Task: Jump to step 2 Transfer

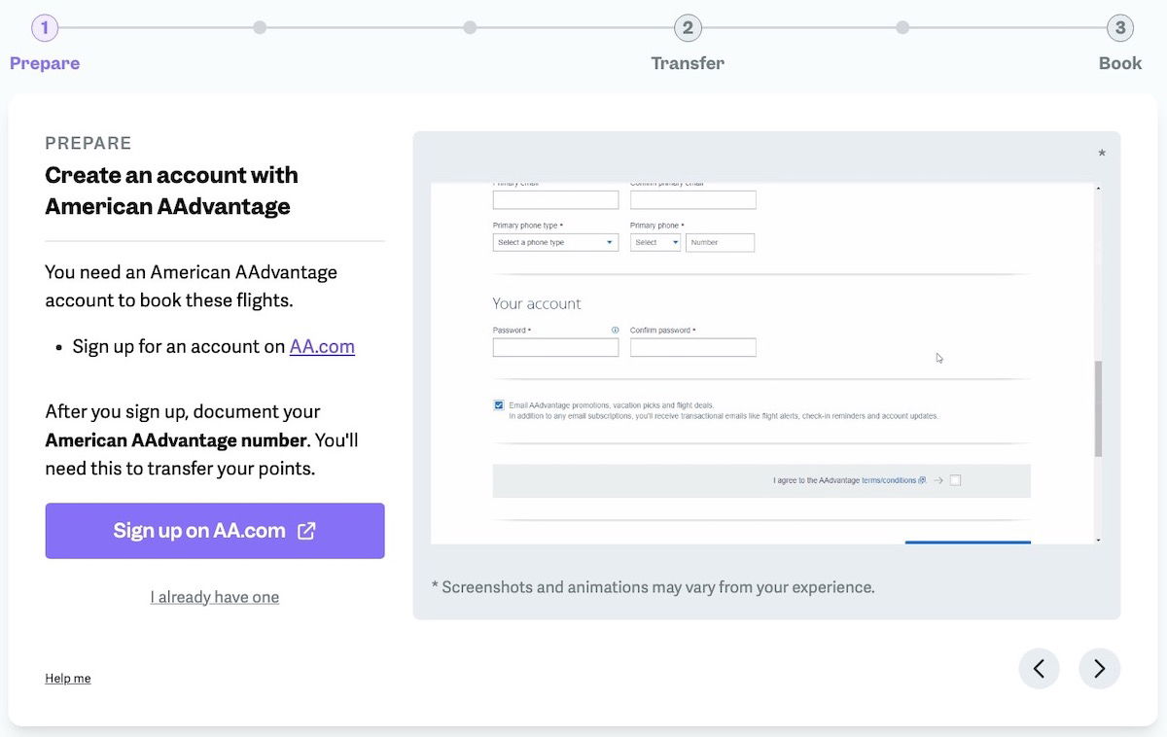Action: click(688, 28)
